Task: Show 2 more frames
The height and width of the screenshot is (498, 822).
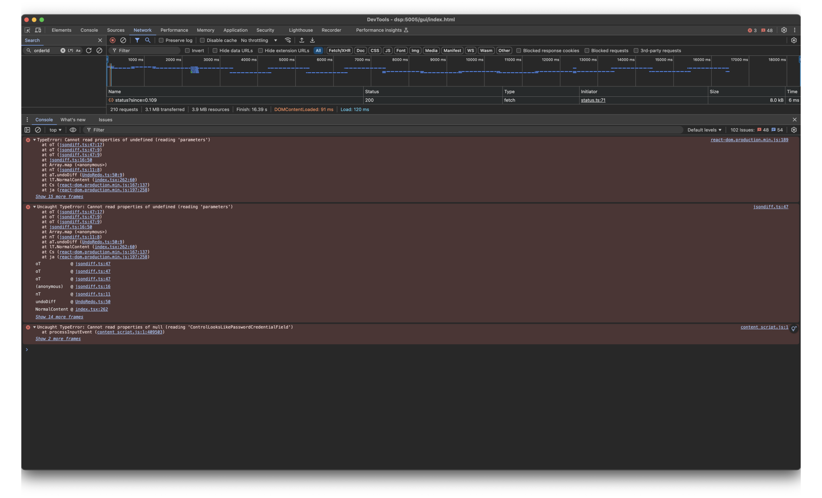Action: click(58, 339)
